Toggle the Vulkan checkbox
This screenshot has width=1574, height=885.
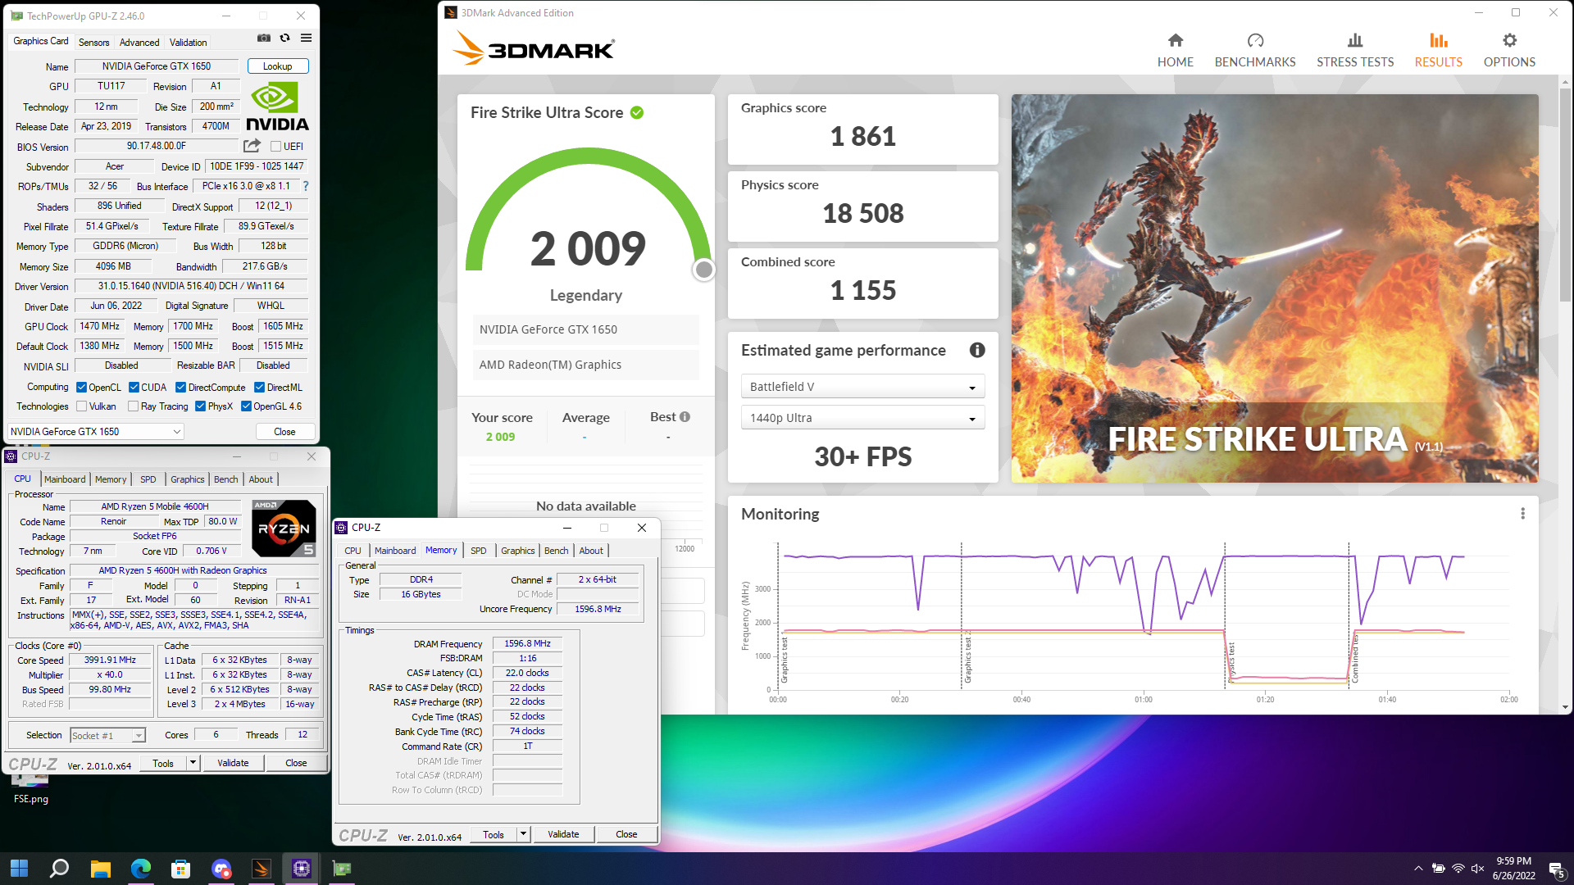[x=81, y=406]
